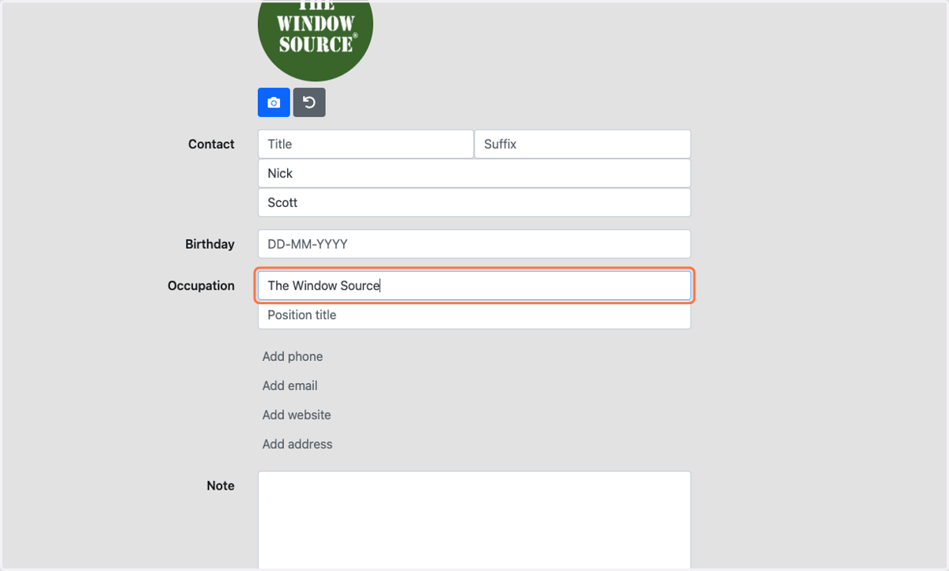This screenshot has width=949, height=571.
Task: Select the Note label
Action: click(221, 486)
